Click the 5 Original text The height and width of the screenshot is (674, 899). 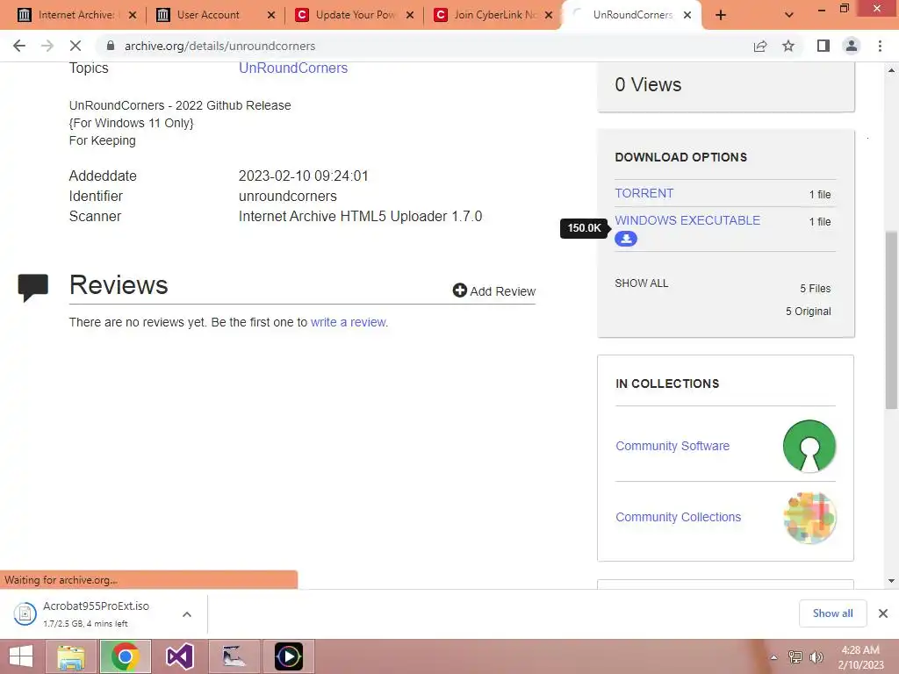pyautogui.click(x=808, y=312)
